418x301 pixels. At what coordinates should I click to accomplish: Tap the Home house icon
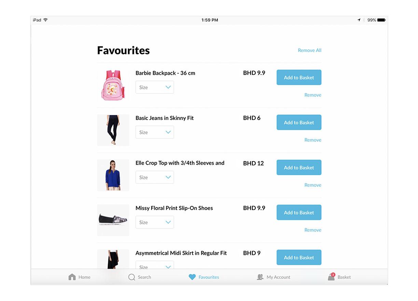tap(72, 277)
